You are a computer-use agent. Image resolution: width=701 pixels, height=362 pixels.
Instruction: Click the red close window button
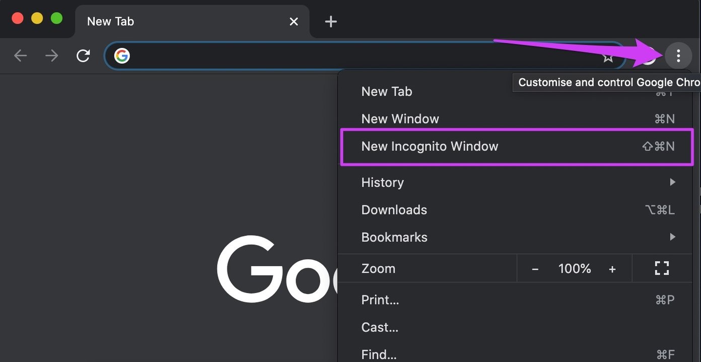click(x=18, y=19)
